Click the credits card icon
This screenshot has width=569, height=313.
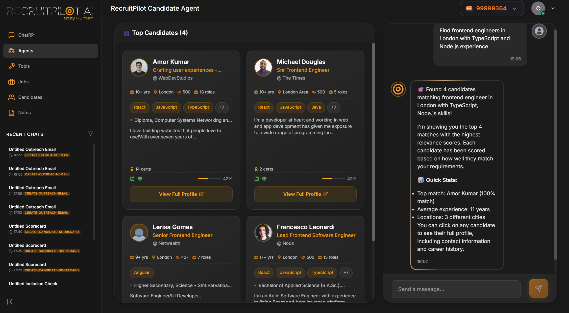click(469, 9)
